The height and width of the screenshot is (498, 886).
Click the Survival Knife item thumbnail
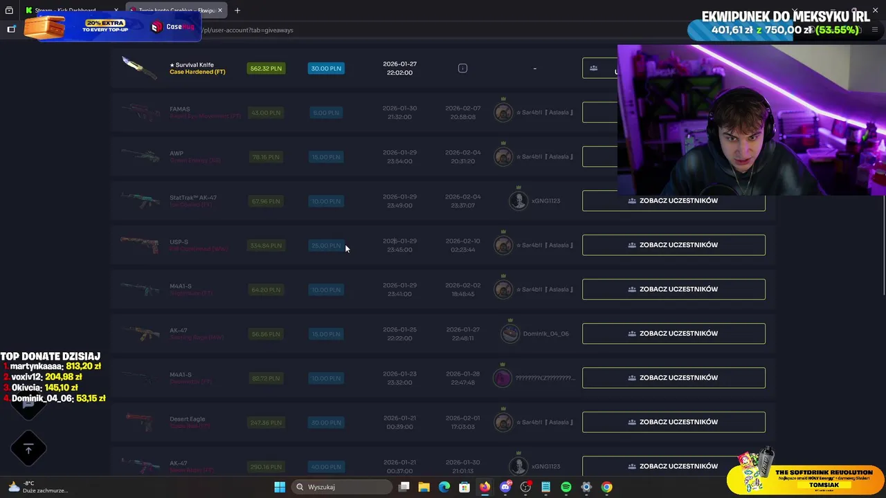click(140, 68)
